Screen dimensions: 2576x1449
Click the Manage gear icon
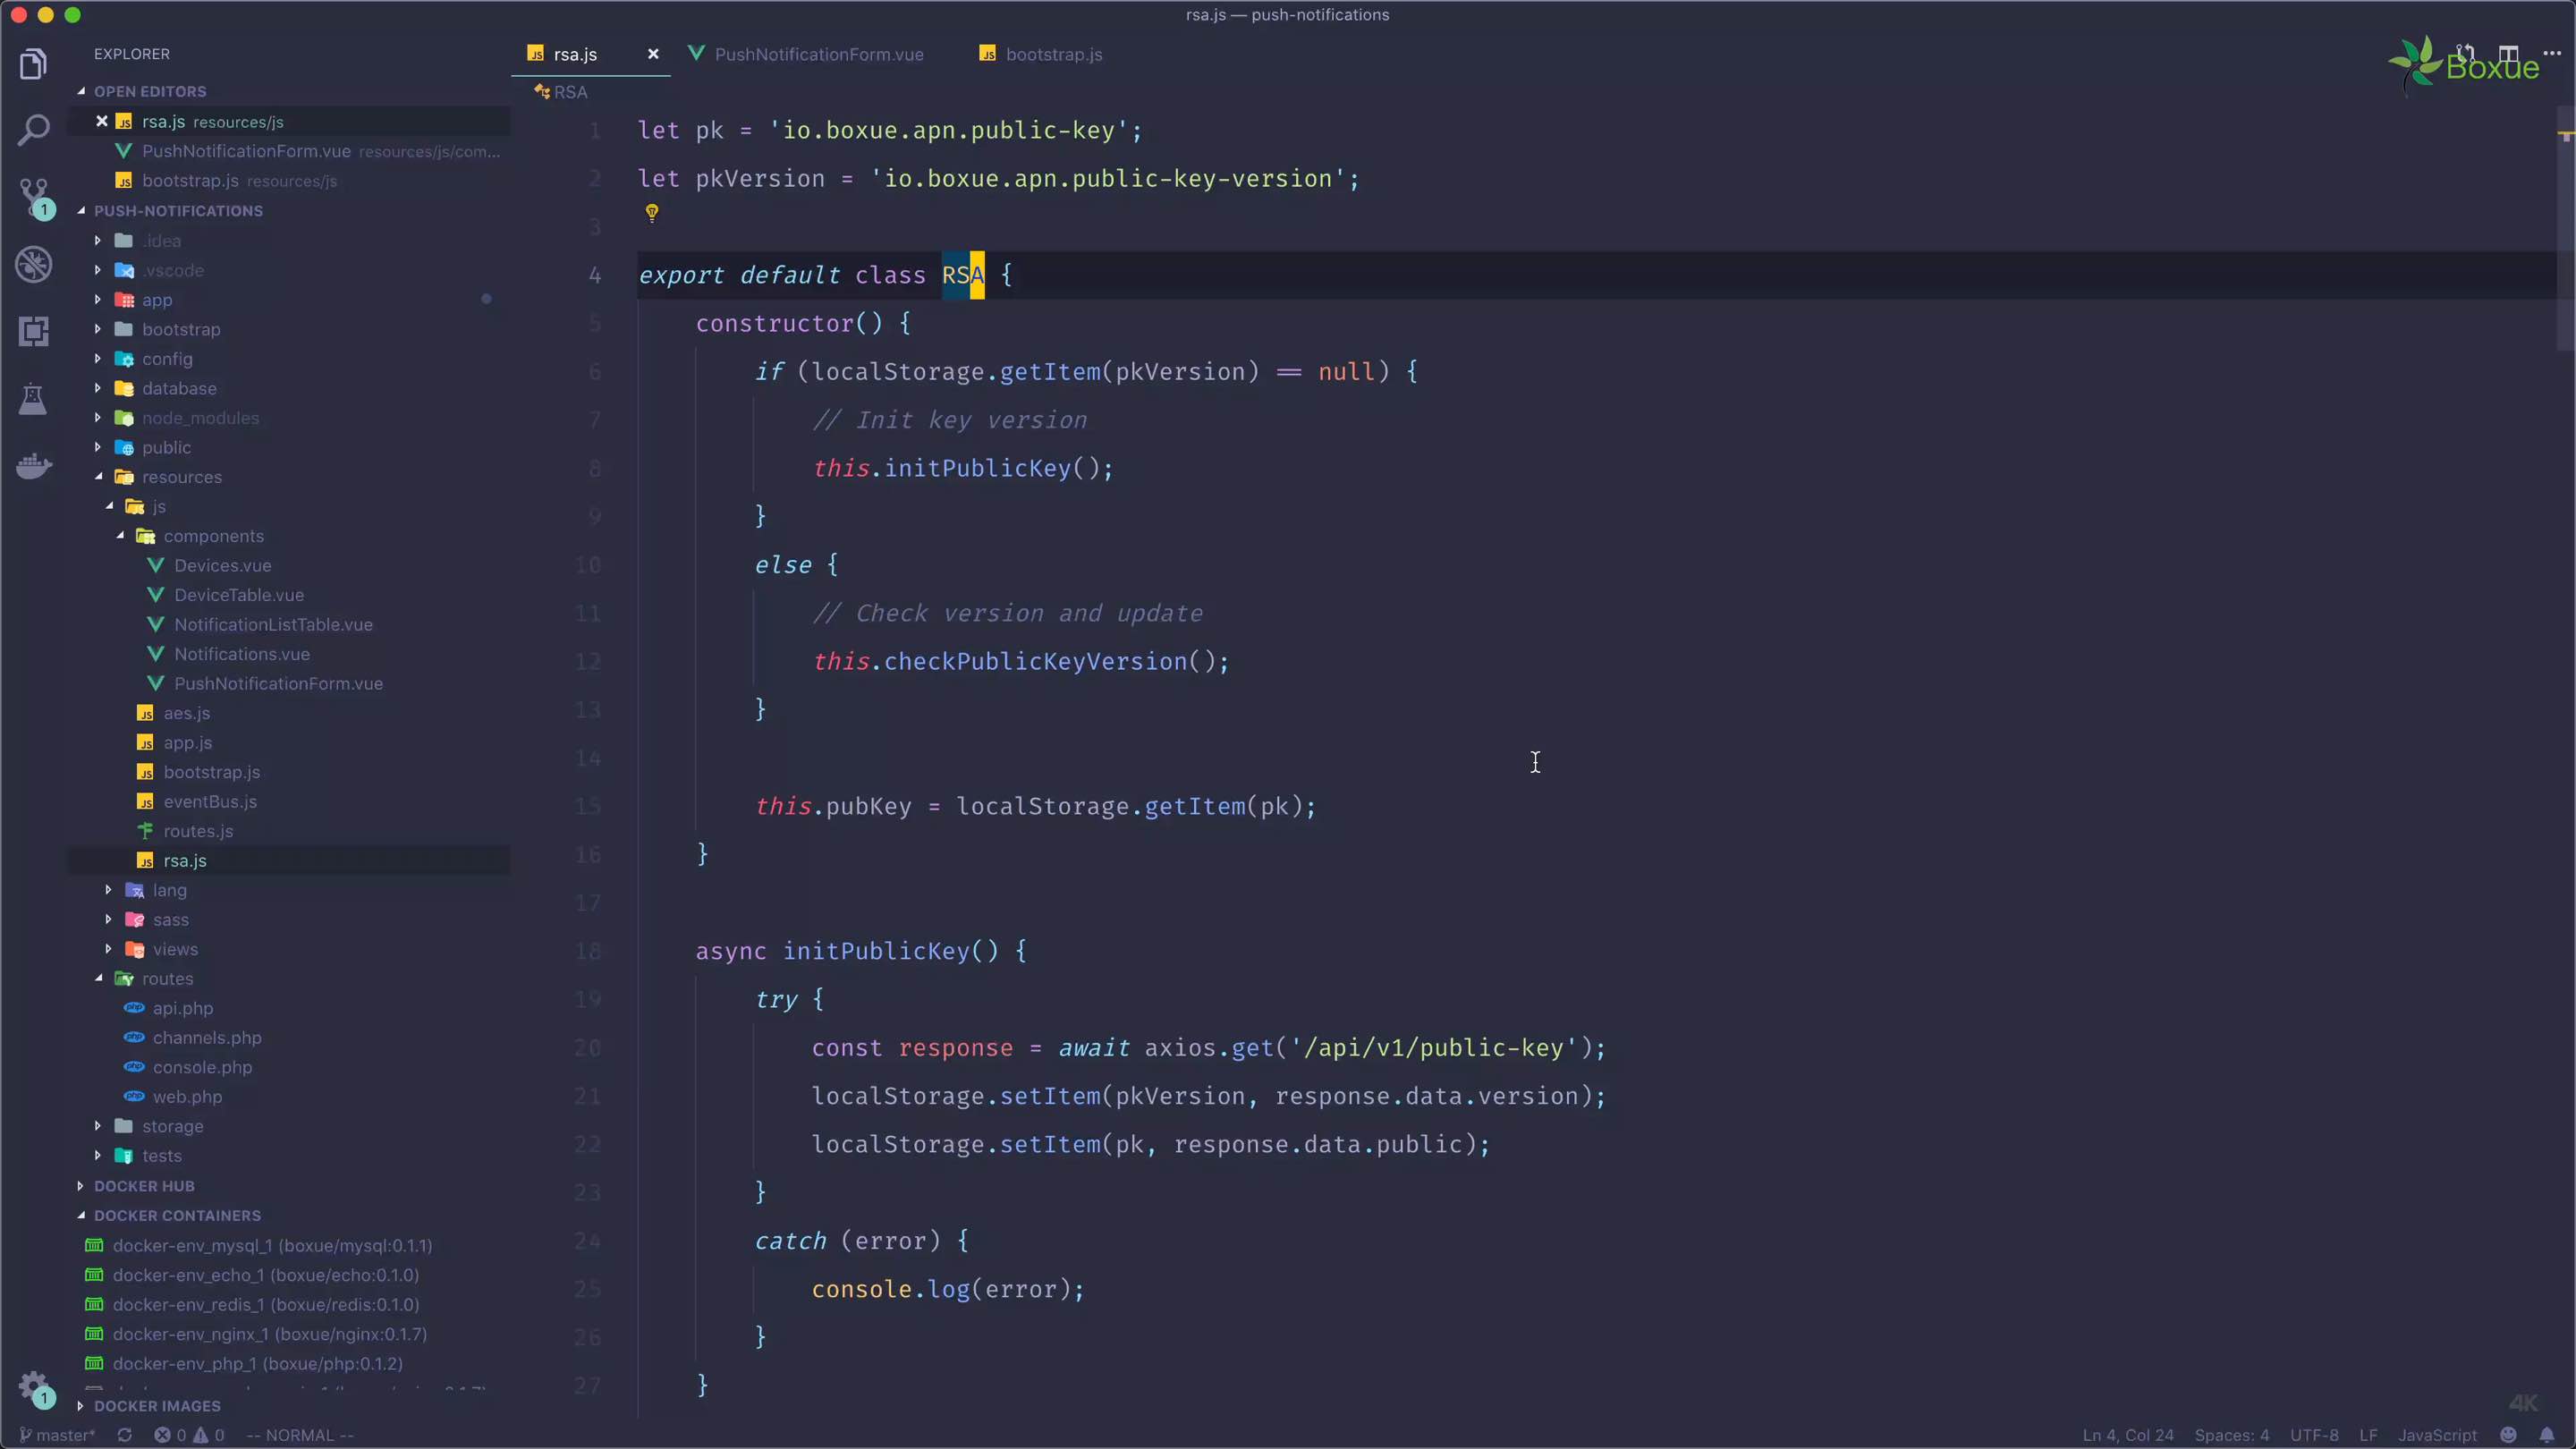pos(33,1385)
